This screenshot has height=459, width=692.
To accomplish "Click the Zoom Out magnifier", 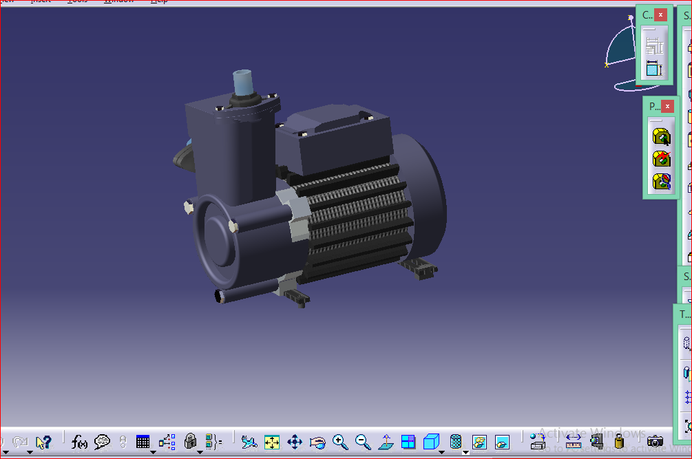I will [363, 442].
